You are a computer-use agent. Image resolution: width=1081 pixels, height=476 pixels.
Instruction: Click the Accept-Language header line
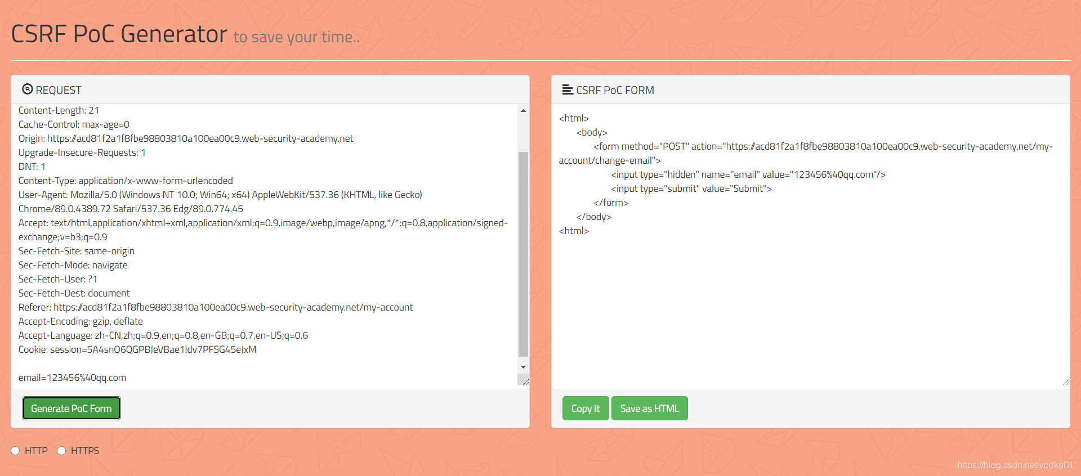tap(163, 335)
